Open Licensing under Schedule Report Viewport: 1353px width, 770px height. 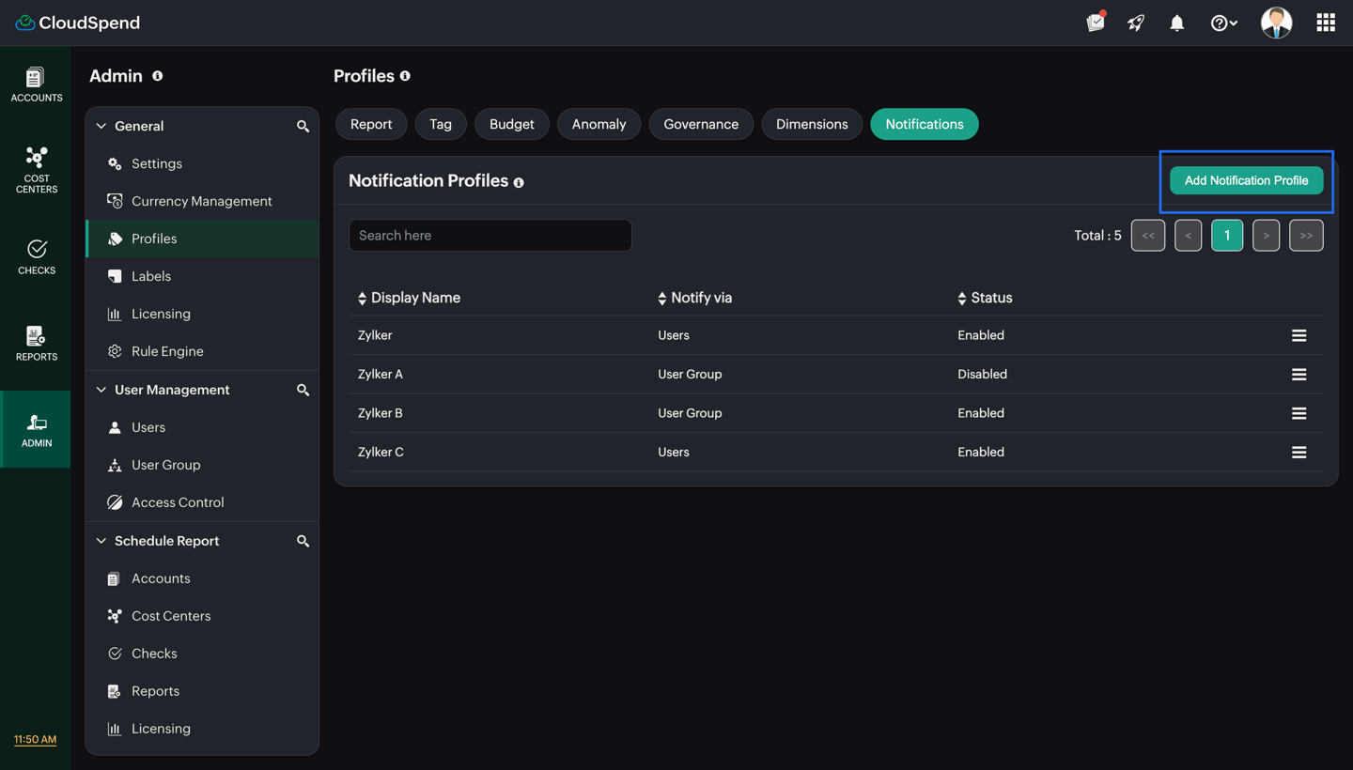tap(203, 729)
